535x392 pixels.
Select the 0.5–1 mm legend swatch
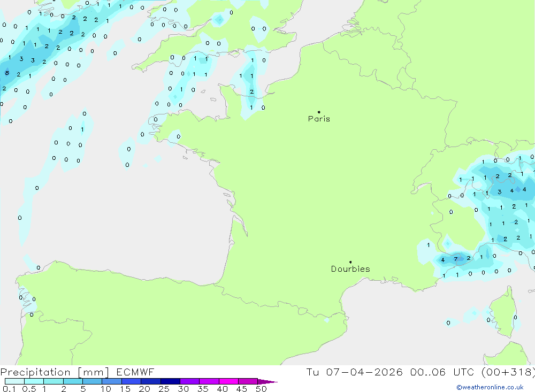[x=34, y=381]
